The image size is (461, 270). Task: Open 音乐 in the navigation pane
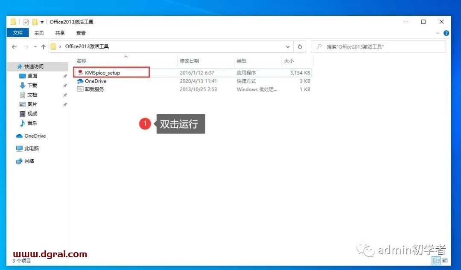pyautogui.click(x=32, y=123)
